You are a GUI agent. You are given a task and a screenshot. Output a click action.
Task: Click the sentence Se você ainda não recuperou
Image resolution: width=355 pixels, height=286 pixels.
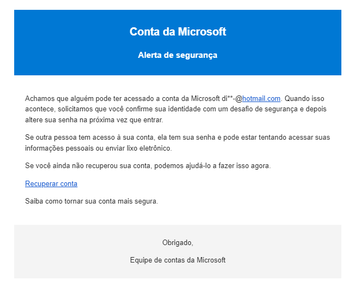148,166
